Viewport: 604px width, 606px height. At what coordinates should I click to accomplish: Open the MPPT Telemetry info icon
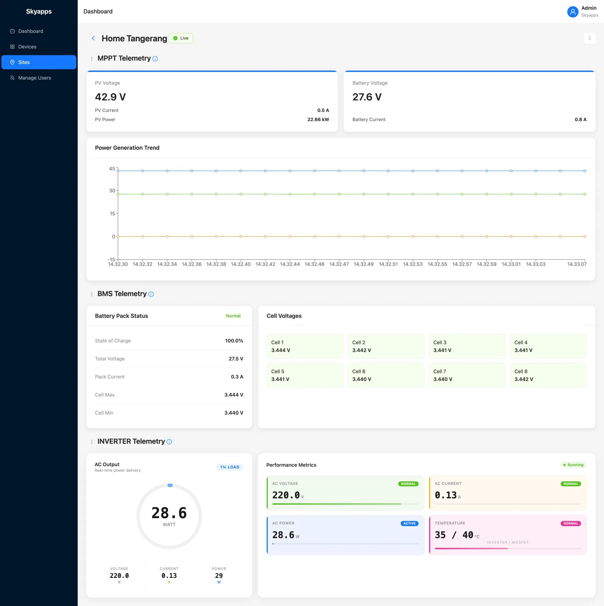[x=155, y=59]
